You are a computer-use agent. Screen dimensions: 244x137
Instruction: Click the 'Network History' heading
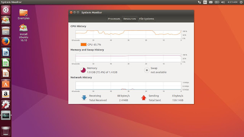tap(81, 77)
